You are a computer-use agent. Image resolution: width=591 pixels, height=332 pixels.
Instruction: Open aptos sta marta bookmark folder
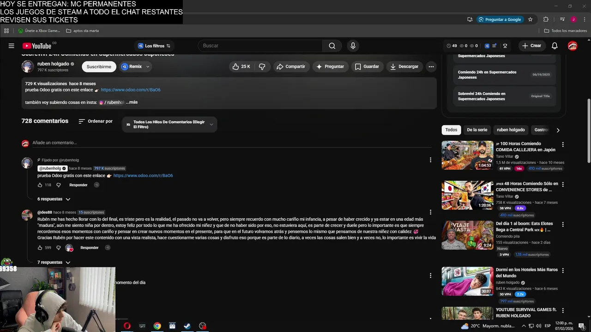point(83,31)
